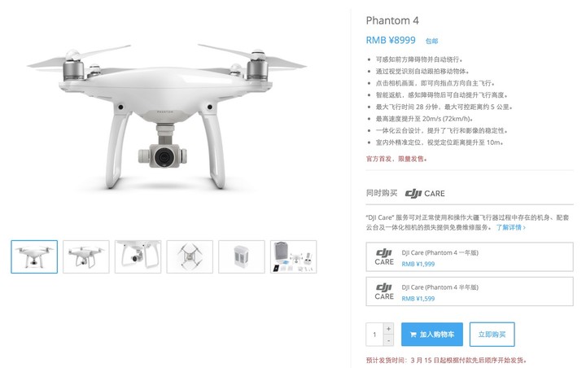View the top-down drone thumbnail
Image resolution: width=586 pixels, height=368 pixels.
(x=190, y=256)
